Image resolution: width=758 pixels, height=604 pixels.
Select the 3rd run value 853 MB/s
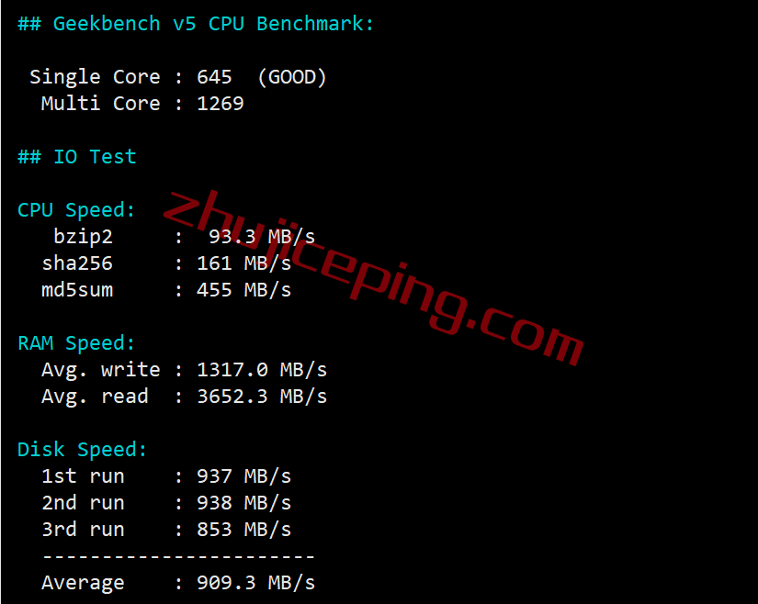(x=243, y=530)
